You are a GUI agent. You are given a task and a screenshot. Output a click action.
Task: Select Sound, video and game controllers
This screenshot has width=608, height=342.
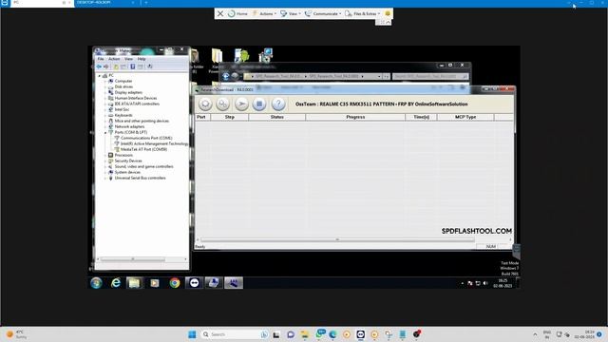(x=143, y=166)
